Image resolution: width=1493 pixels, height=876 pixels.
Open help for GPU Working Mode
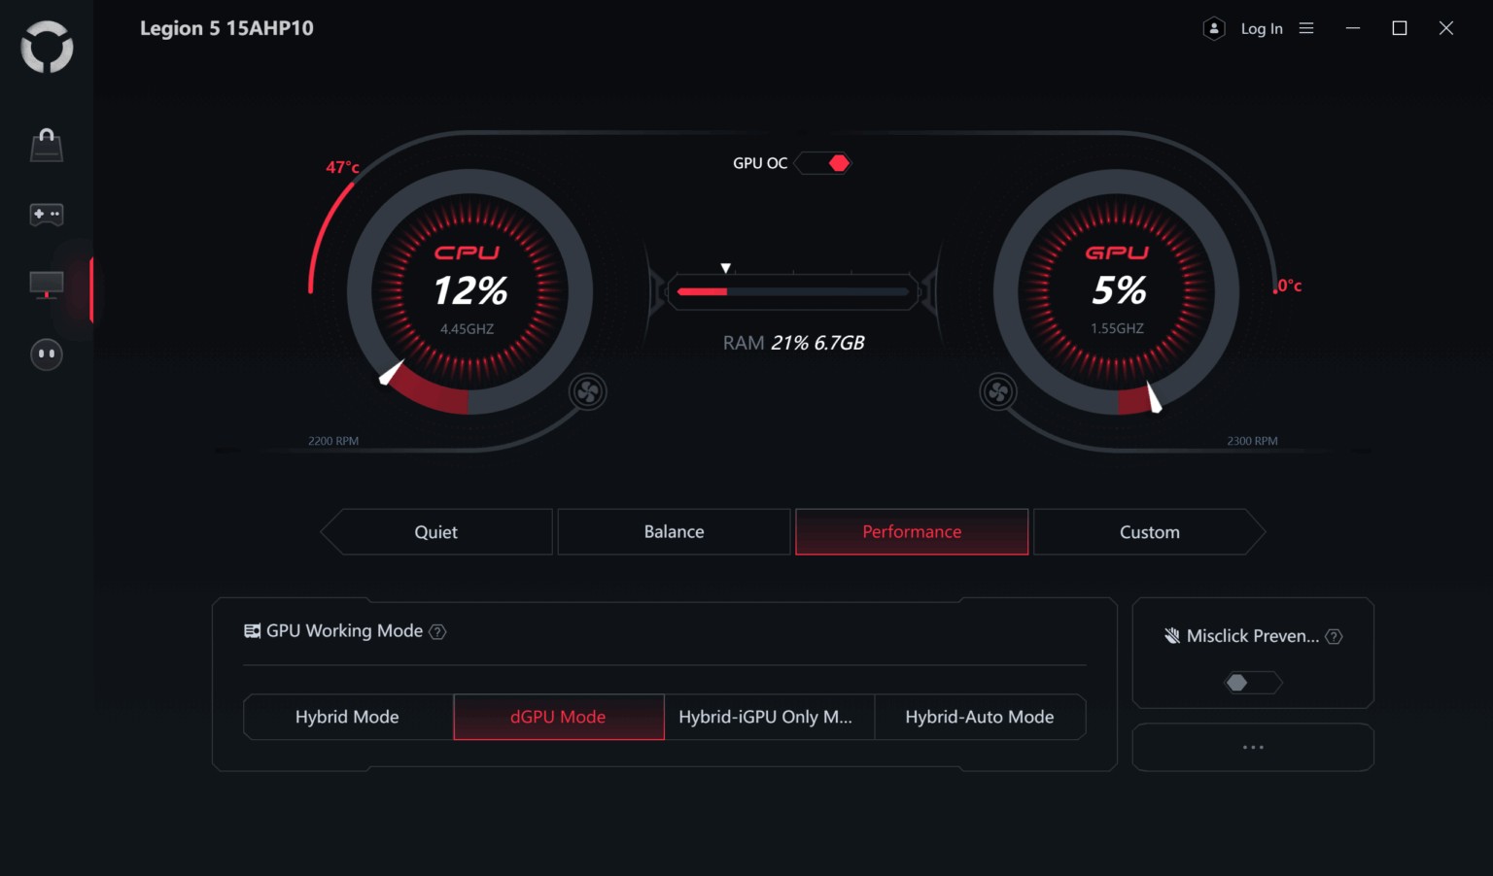coord(437,632)
